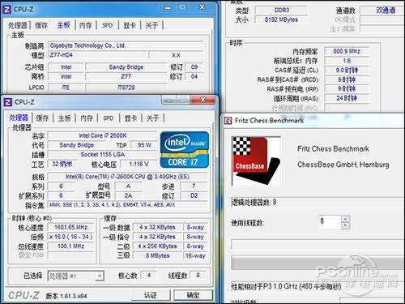The height and width of the screenshot is (304, 405).
Task: Click the Fritz benchmark progress bar
Action: (318, 263)
